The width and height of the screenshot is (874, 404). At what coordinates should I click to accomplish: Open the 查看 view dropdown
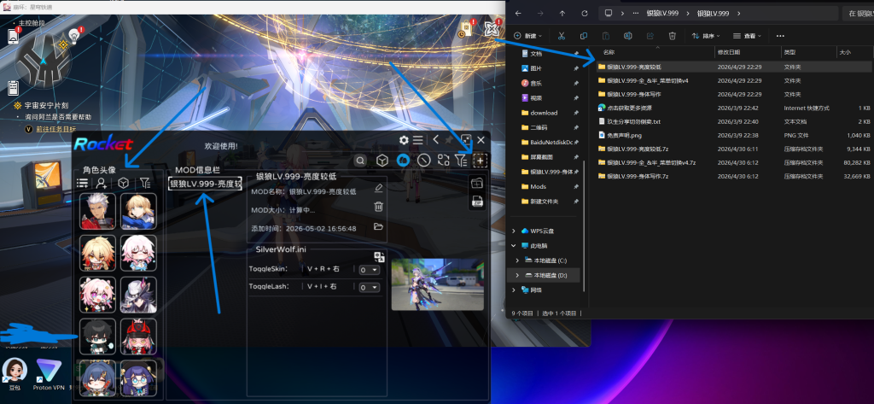[748, 36]
